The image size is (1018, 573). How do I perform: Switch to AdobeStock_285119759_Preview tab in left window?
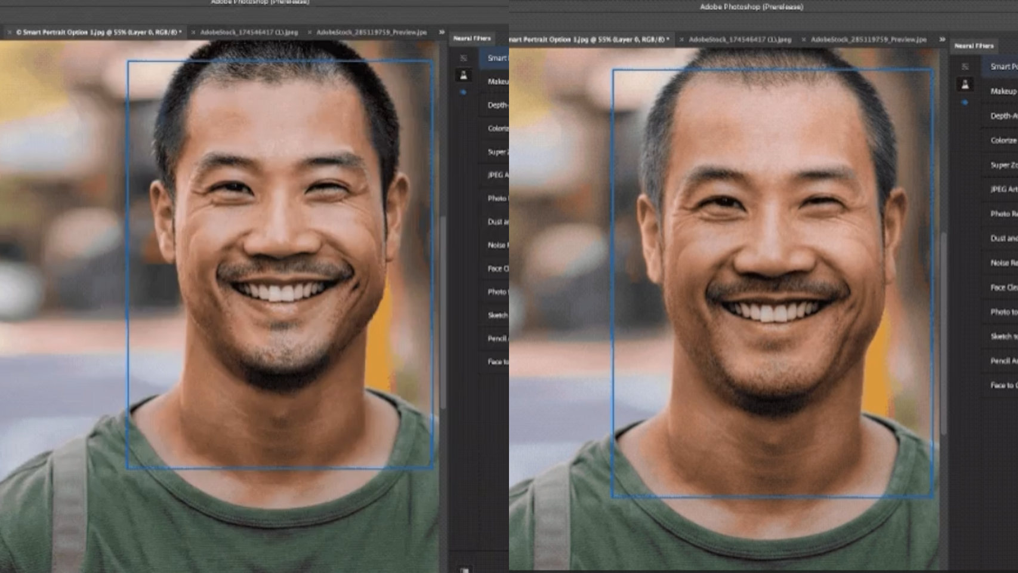371,32
